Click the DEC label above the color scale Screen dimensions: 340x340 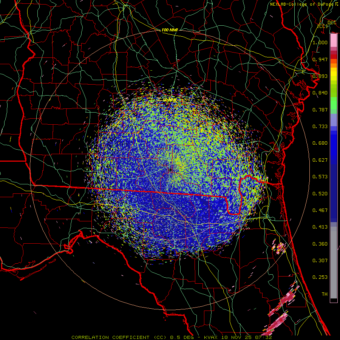coord(332,23)
